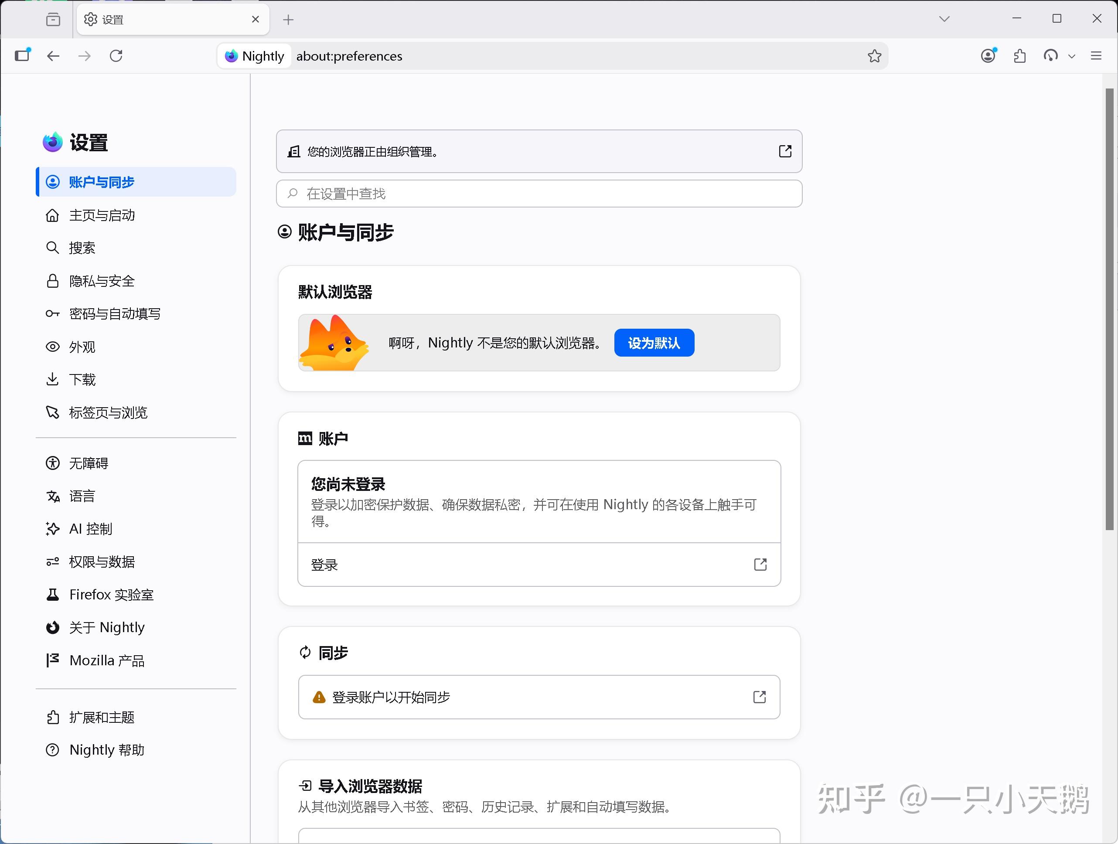
Task: Select 账户与同步 category in sidebar
Action: pyautogui.click(x=136, y=182)
